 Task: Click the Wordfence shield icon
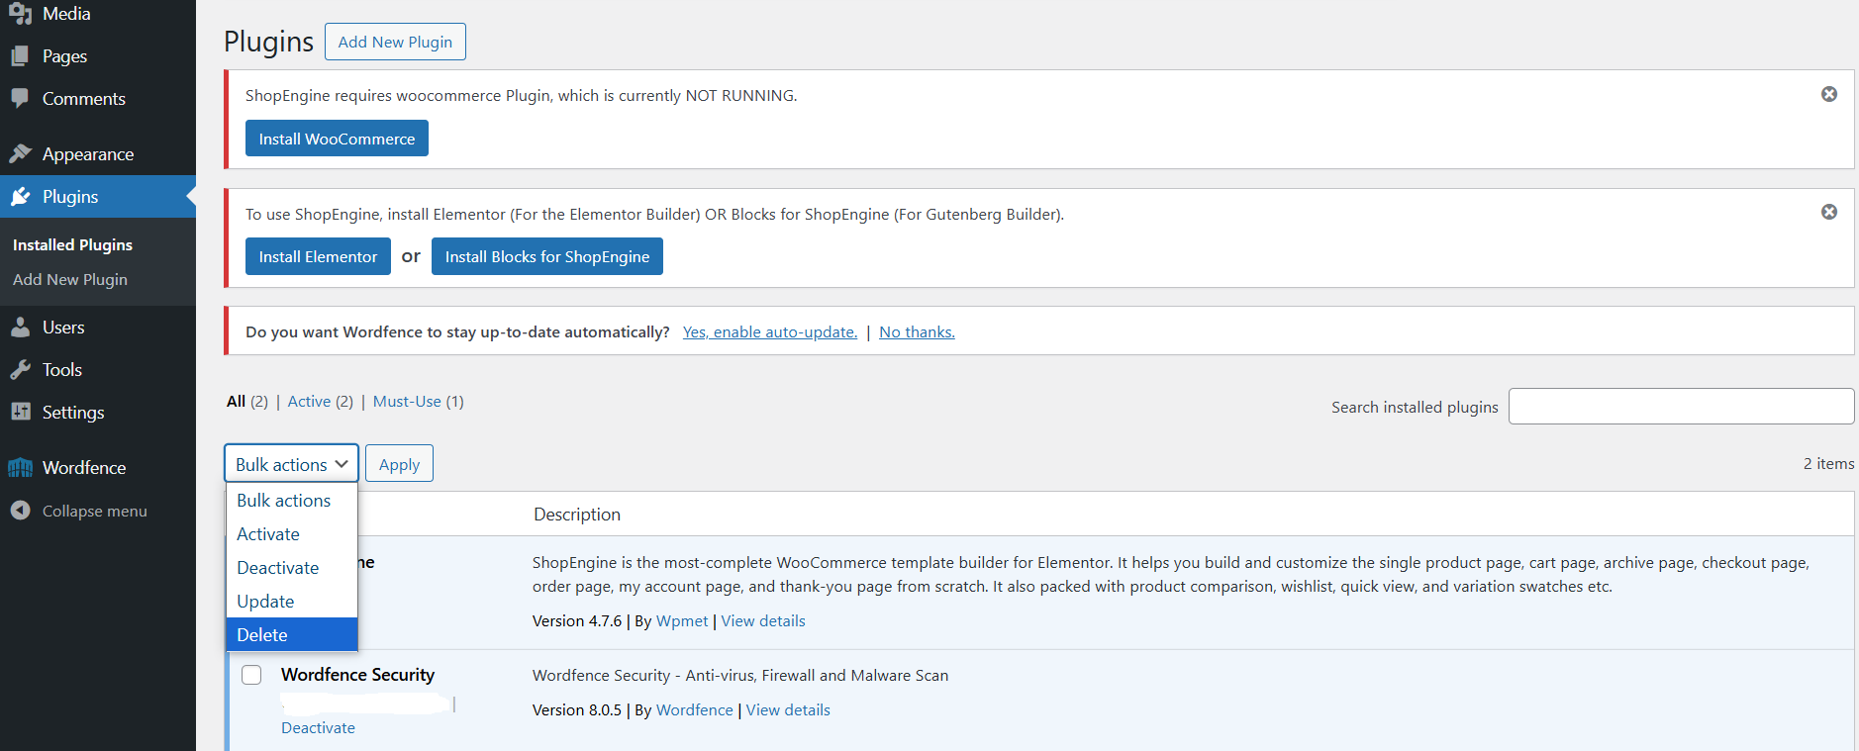20,468
